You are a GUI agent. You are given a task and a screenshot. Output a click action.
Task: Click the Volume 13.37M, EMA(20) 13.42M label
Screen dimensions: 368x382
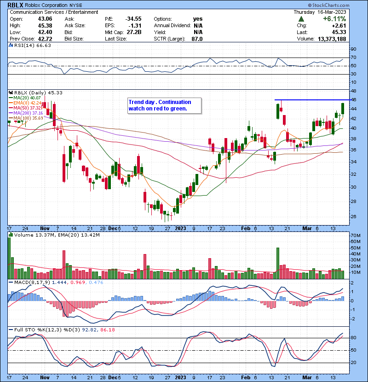click(x=57, y=235)
